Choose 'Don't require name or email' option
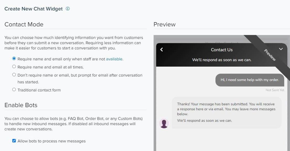This screenshot has height=151, width=290. [14, 75]
